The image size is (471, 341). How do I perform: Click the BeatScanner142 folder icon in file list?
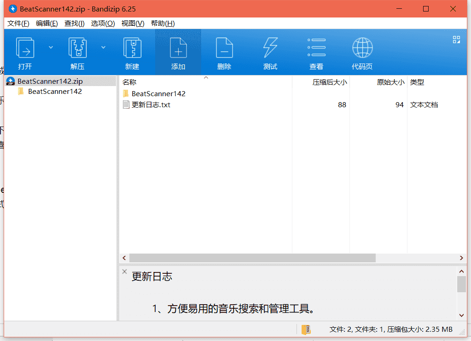[126, 94]
